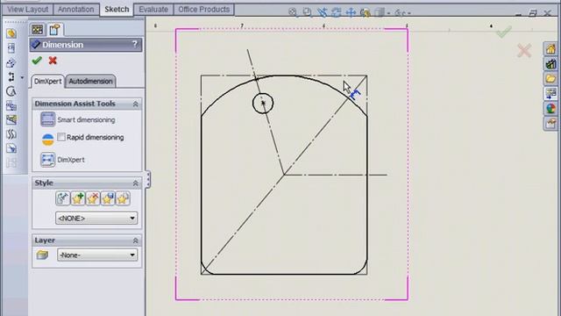
Task: Click Zoom to Area in view toolbar
Action: (308, 12)
